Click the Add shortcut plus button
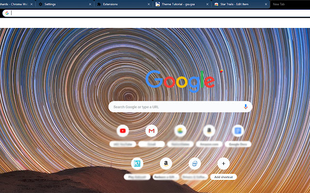The image size is (310, 193). coord(223,164)
